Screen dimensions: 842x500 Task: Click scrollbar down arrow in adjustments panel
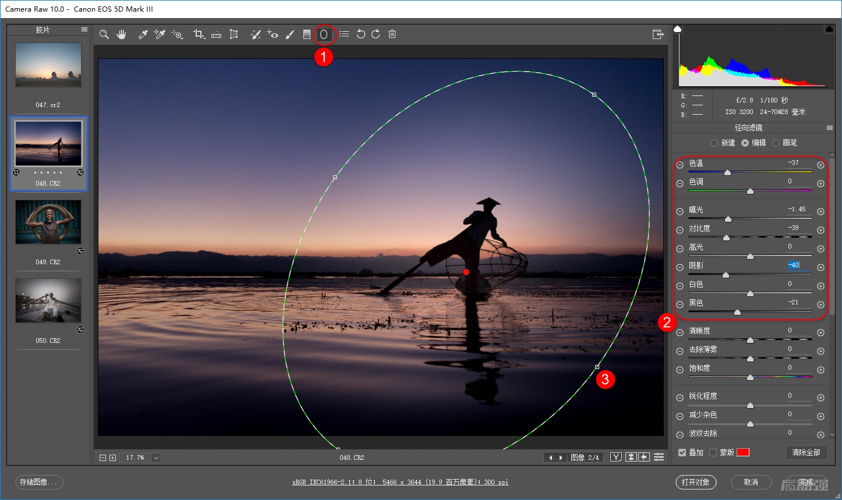coord(832,434)
